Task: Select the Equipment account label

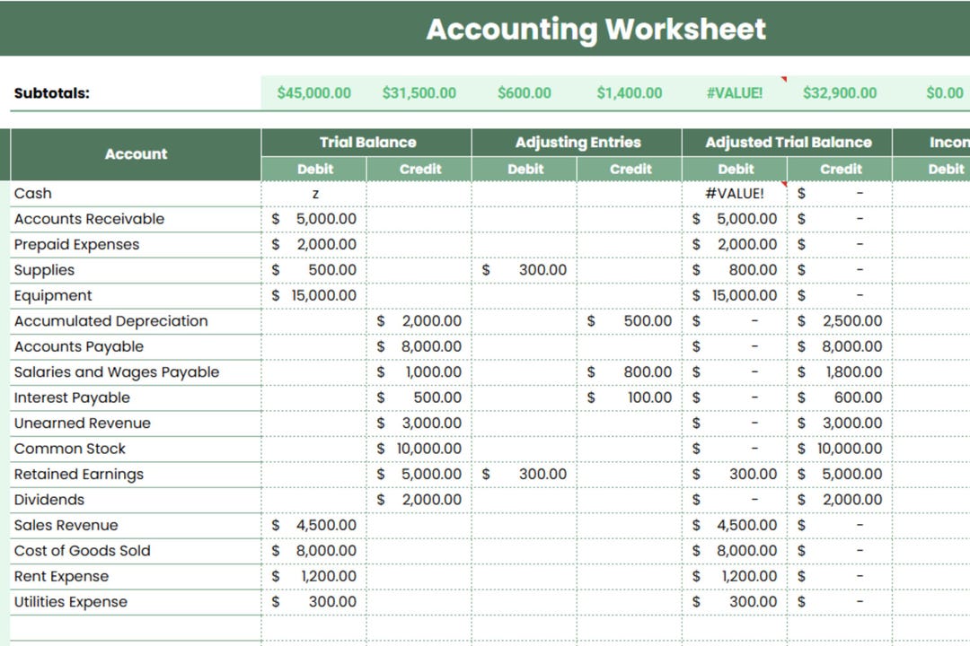Action: coord(53,296)
